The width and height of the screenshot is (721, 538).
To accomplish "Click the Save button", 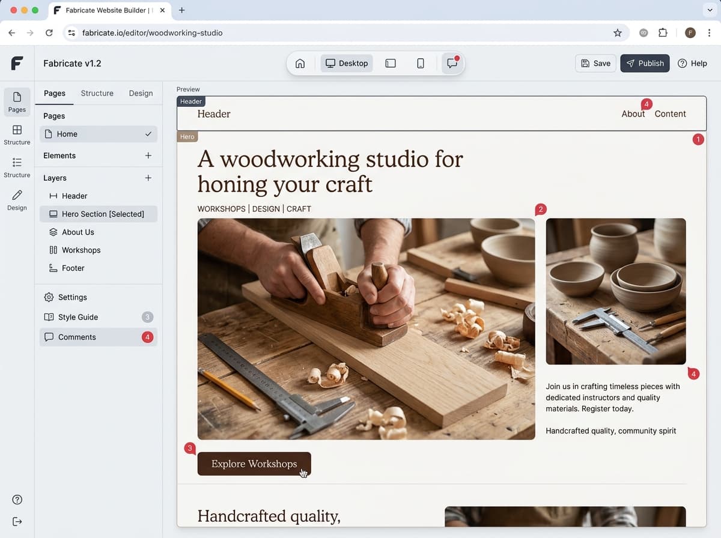I will (595, 63).
